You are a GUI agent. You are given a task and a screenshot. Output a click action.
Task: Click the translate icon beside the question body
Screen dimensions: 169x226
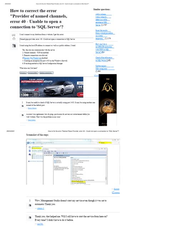pyautogui.click(x=14, y=46)
